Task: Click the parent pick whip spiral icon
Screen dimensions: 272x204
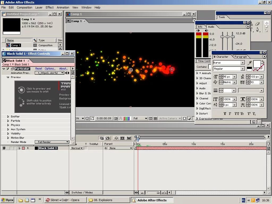Action: [x=106, y=148]
